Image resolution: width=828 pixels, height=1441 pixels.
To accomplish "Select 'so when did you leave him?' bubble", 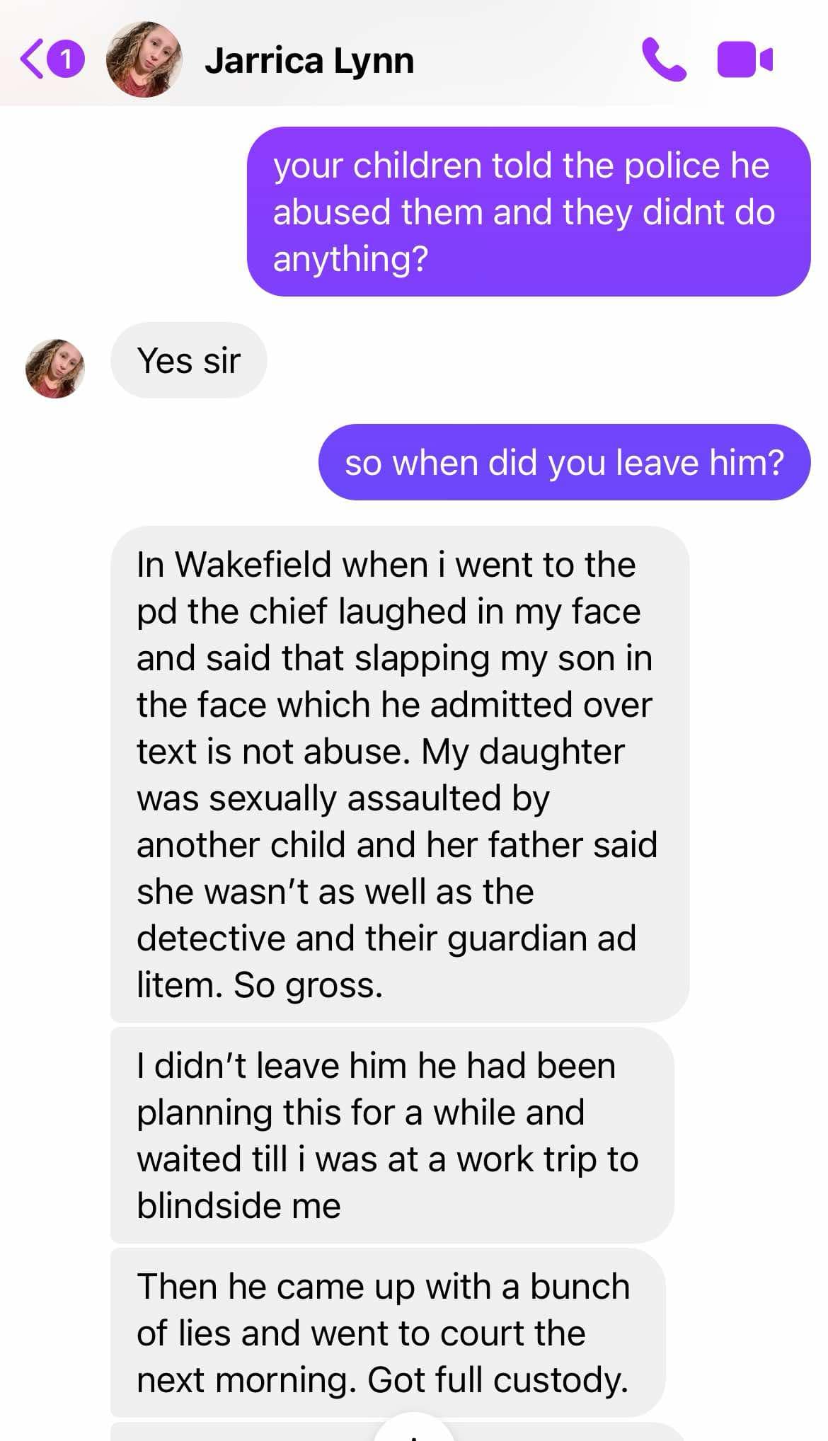I will click(564, 462).
